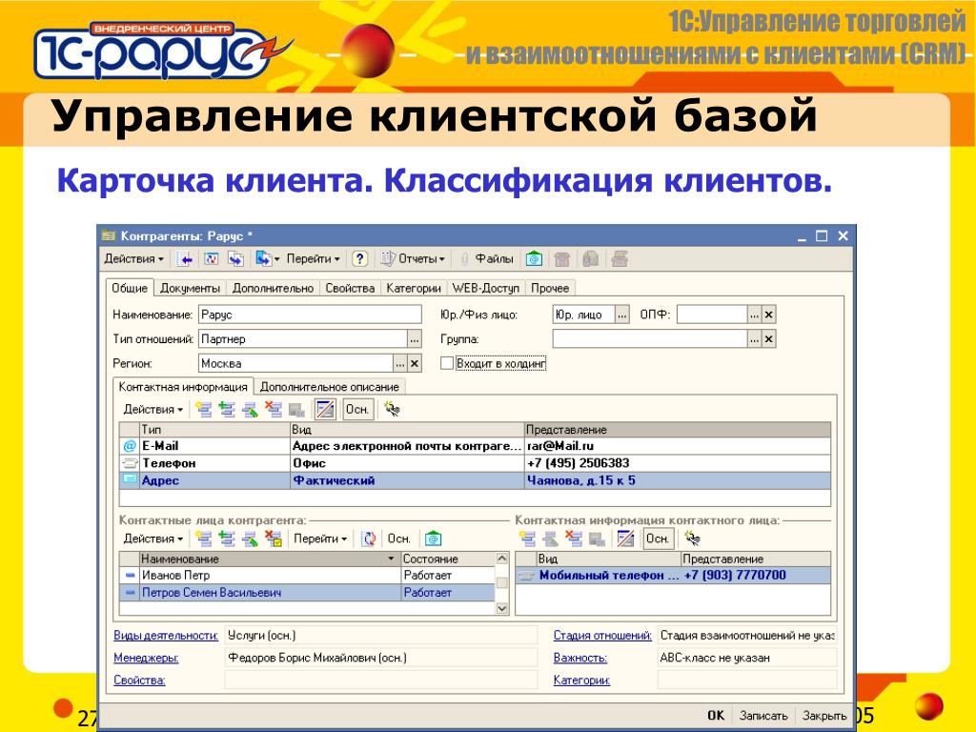Open selection button for Тип отношений field
This screenshot has width=976, height=732.
pos(415,339)
